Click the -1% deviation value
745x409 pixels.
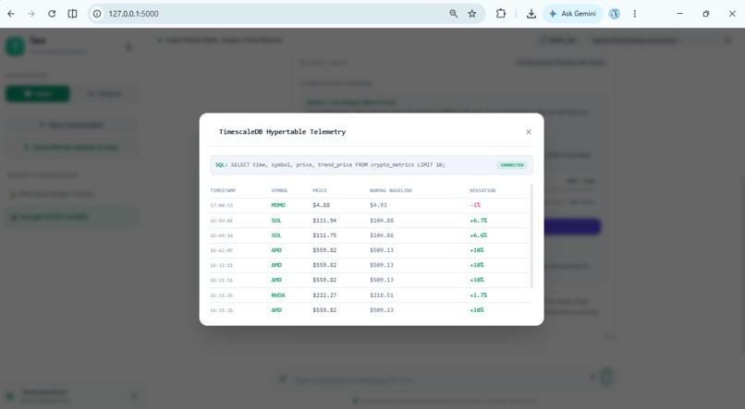(x=475, y=205)
